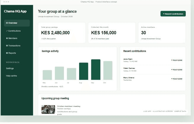Open Settings under Workspace
Screen dimensions: 194x124
pos(10,68)
